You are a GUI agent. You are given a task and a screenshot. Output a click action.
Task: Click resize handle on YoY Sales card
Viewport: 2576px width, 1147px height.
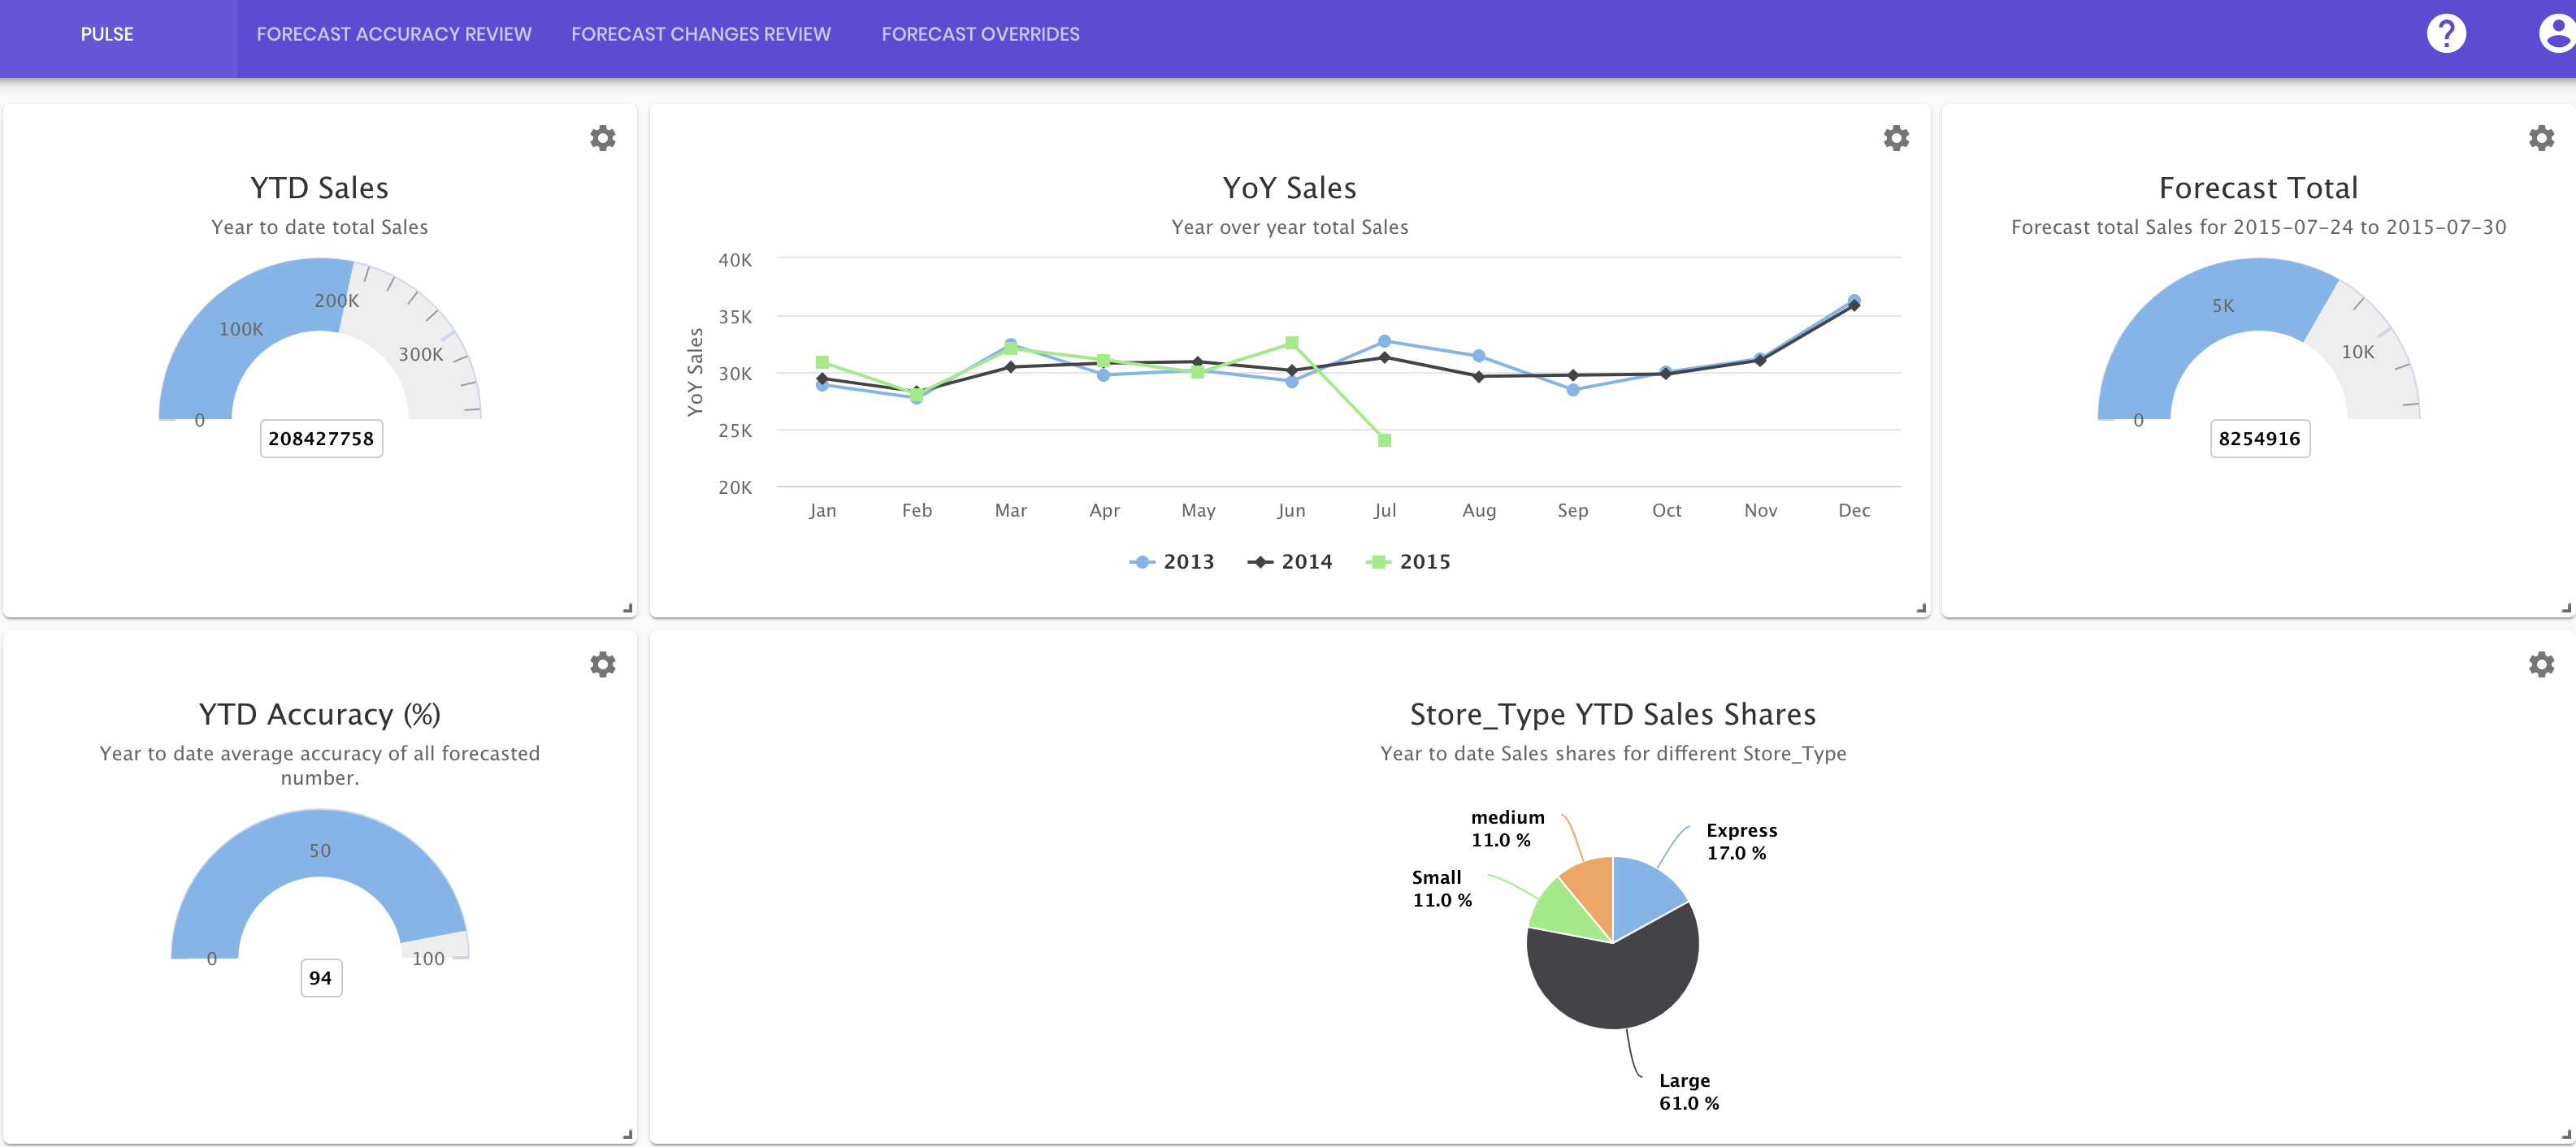coord(1921,608)
